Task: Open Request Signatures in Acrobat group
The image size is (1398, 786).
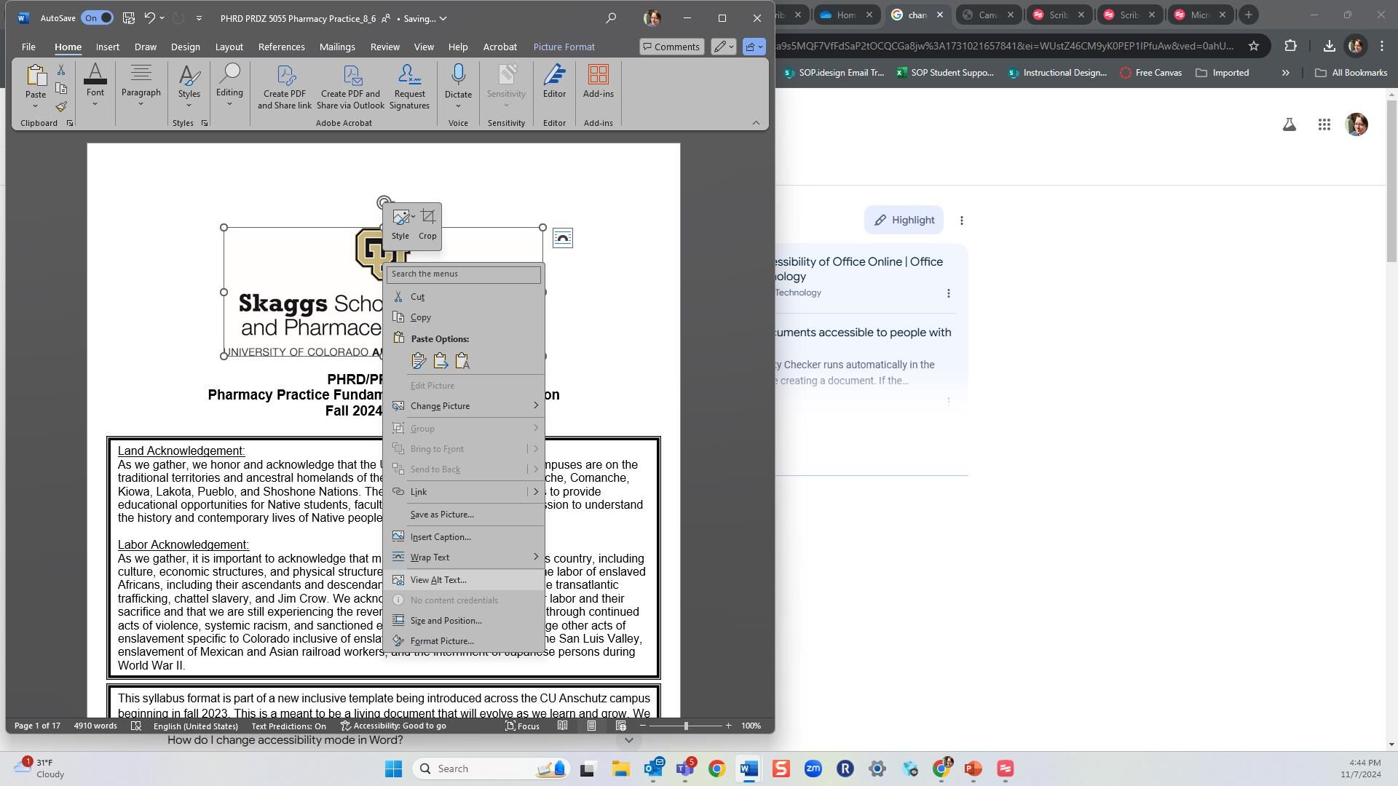Action: [x=409, y=87]
